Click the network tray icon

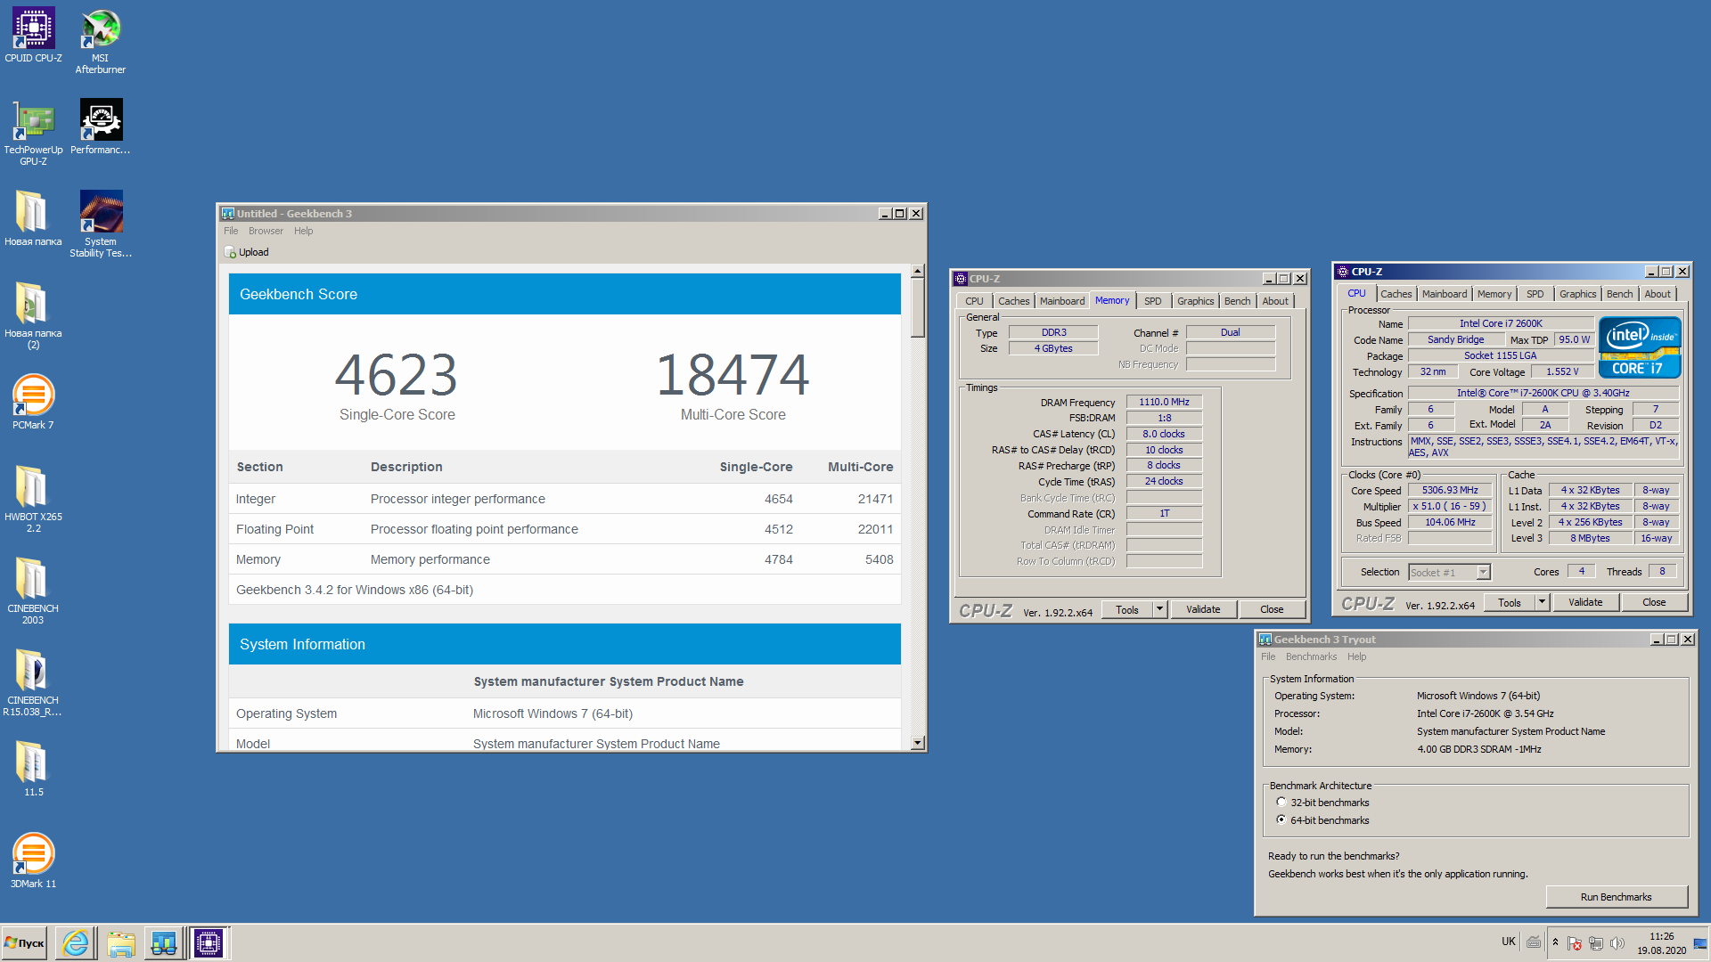coord(1595,943)
